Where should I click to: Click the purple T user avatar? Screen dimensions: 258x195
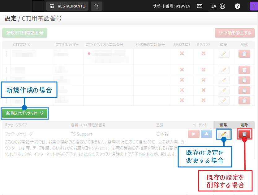[254, 6]
